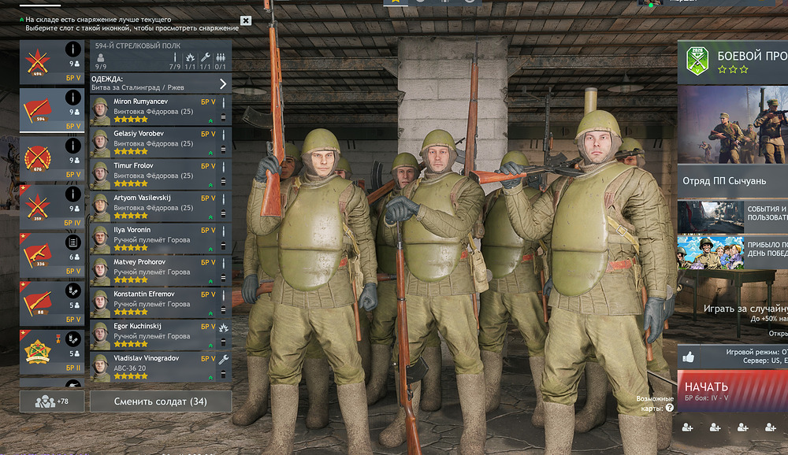Viewport: 788px width, 455px height.
Task: Click Сменить солдат (34) button
Action: pos(161,401)
